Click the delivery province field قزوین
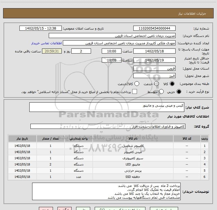The height and width of the screenshot is (210, 217). click(x=154, y=68)
